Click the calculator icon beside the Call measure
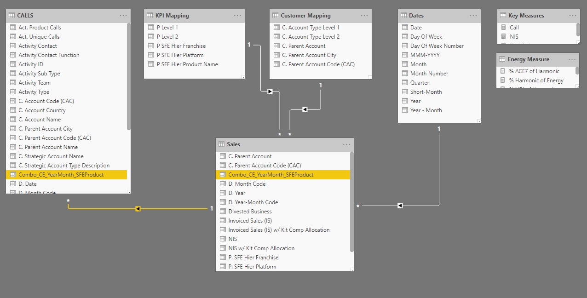This screenshot has width=587, height=298. 503,28
